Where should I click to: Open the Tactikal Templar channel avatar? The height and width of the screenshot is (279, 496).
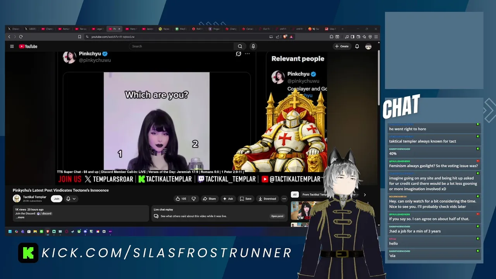pos(17,199)
